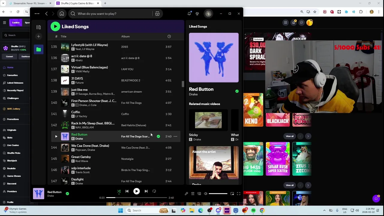The image size is (384, 216).
Task: Go back in Spotify navigation
Action: [x=46, y=13]
